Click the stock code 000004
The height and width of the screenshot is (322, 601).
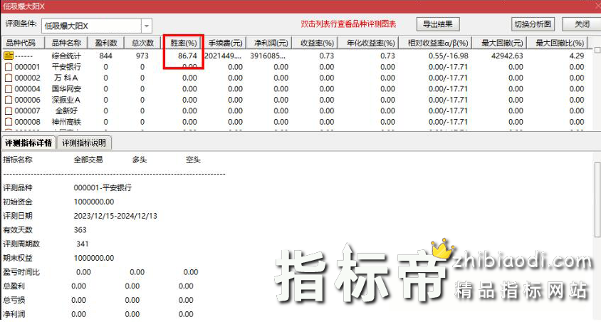27,89
